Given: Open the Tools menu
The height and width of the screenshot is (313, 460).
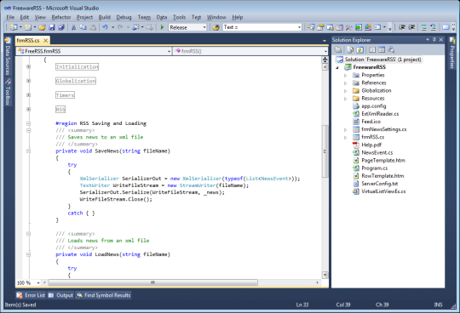Looking at the screenshot, I should pos(179,17).
